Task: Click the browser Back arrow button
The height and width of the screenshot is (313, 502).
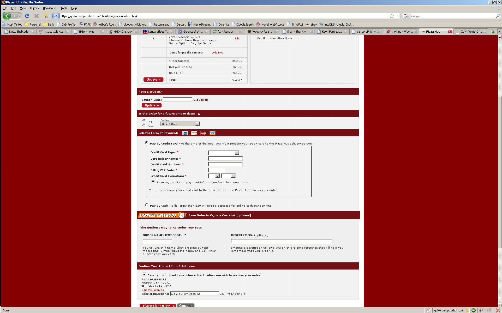Action: [7, 16]
